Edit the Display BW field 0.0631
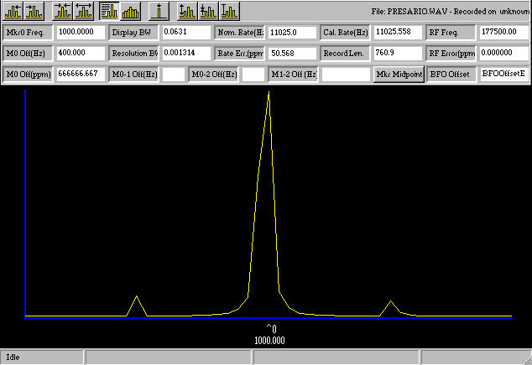 [186, 32]
